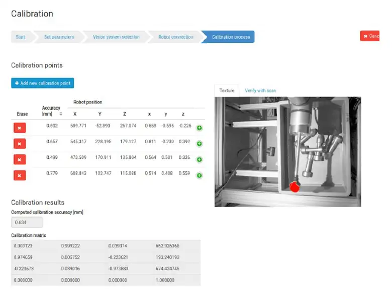Click Robot position column group header

(x=88, y=102)
